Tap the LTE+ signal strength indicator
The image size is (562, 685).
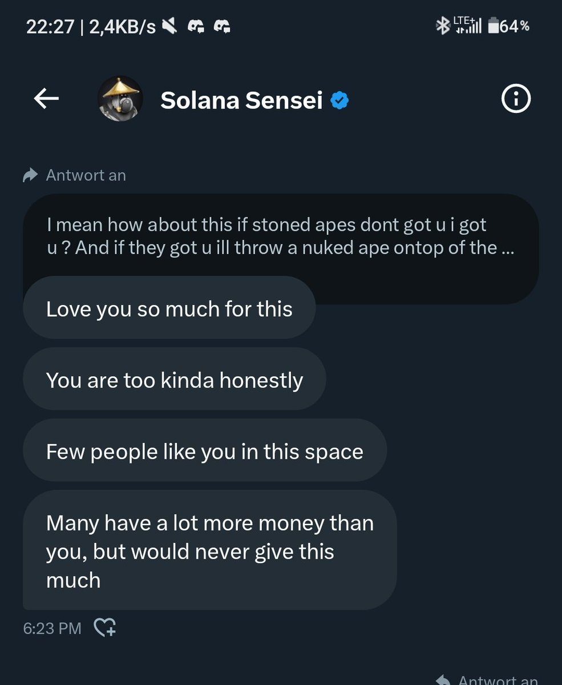click(468, 26)
